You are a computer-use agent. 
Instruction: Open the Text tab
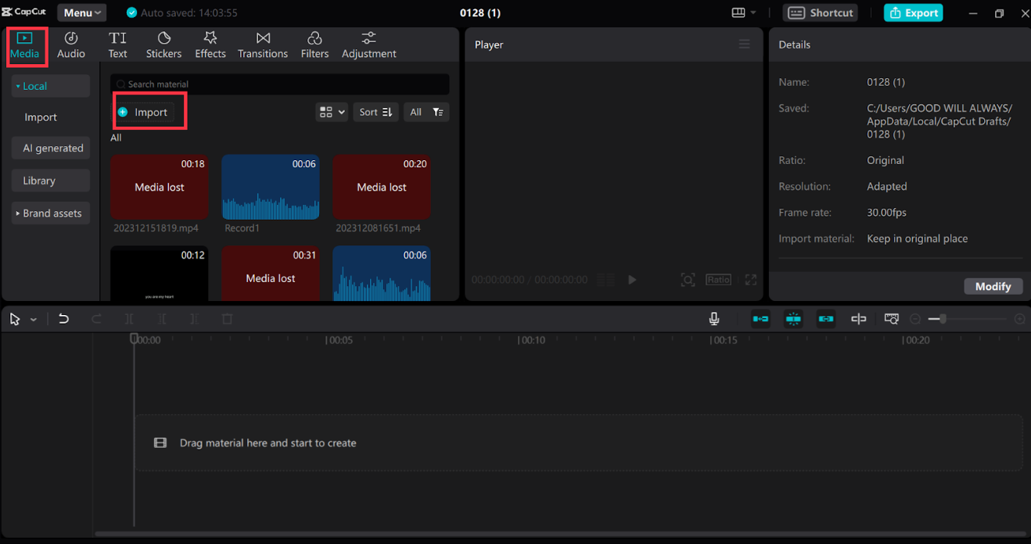click(x=117, y=46)
